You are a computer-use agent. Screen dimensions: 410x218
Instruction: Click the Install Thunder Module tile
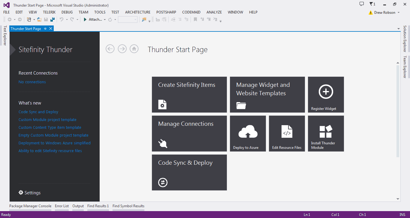(326, 134)
